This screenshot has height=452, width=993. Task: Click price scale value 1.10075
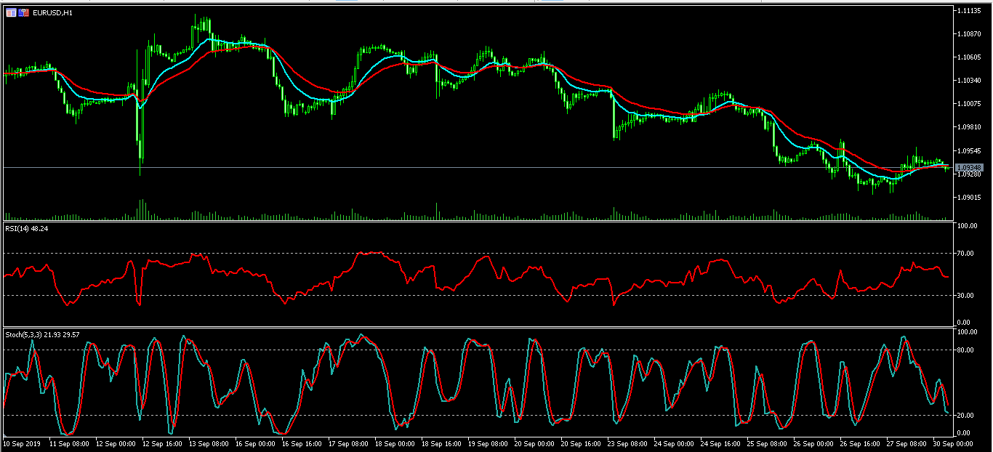click(x=970, y=104)
